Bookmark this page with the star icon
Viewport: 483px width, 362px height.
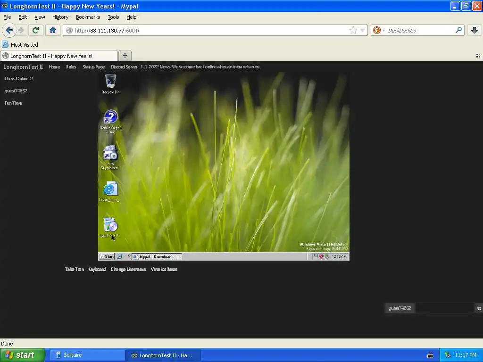pos(353,30)
